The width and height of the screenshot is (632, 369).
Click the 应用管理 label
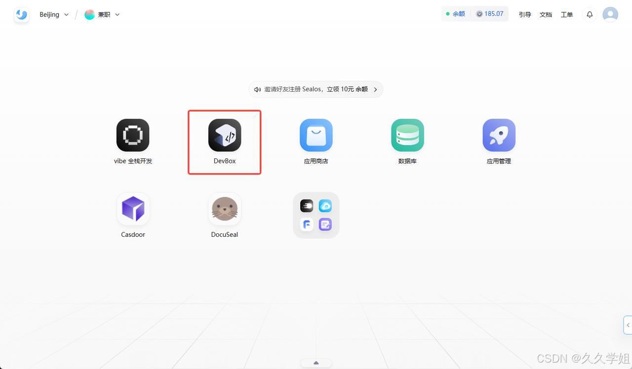point(499,161)
